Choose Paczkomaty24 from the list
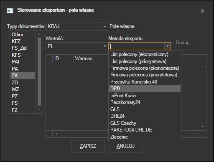This screenshot has height=162, width=214. pyautogui.click(x=145, y=102)
